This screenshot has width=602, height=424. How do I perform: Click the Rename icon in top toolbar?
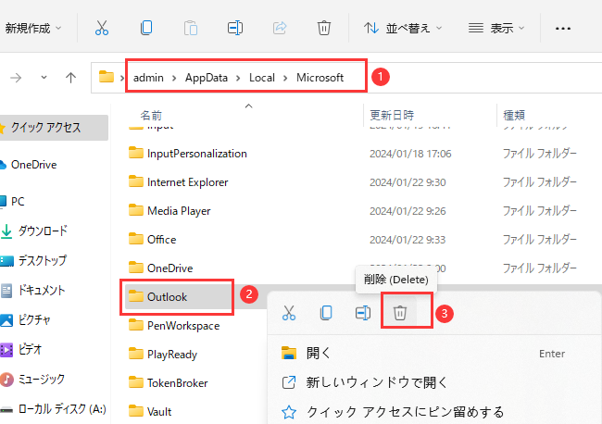point(235,28)
